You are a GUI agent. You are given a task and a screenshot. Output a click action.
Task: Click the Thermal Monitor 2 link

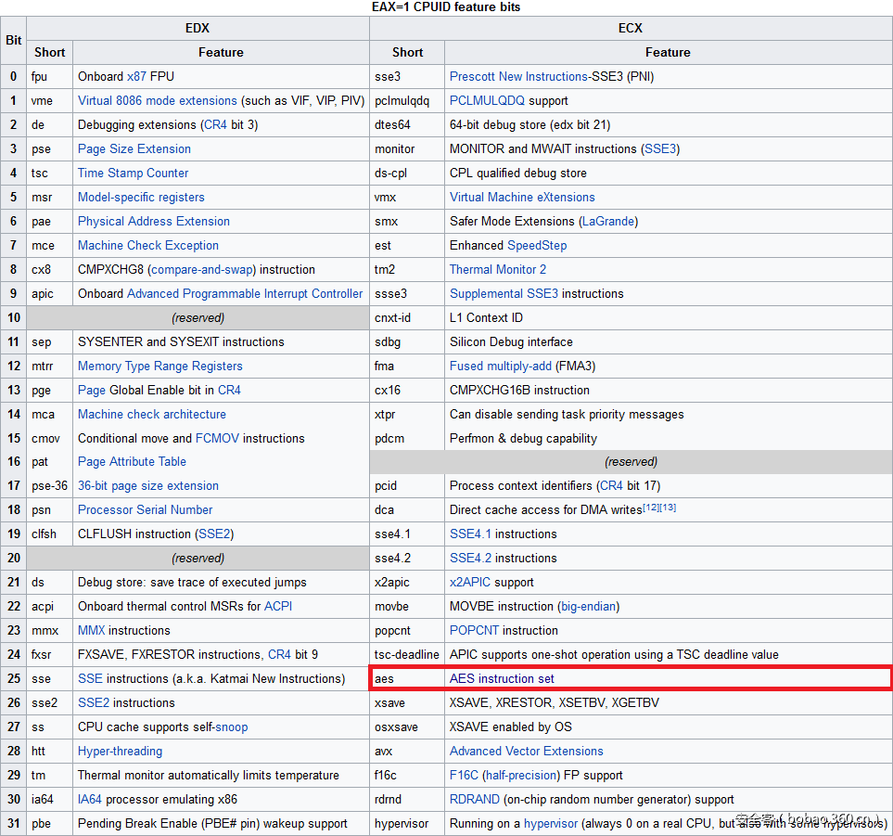[498, 269]
